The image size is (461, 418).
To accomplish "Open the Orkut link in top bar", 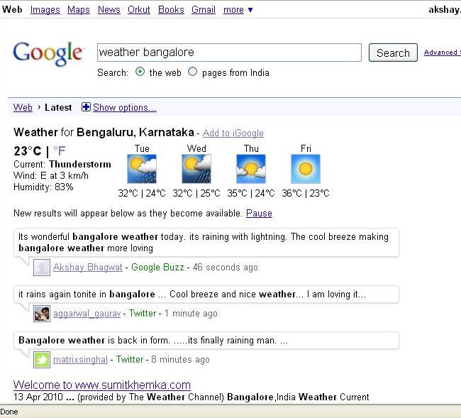I will coord(139,10).
